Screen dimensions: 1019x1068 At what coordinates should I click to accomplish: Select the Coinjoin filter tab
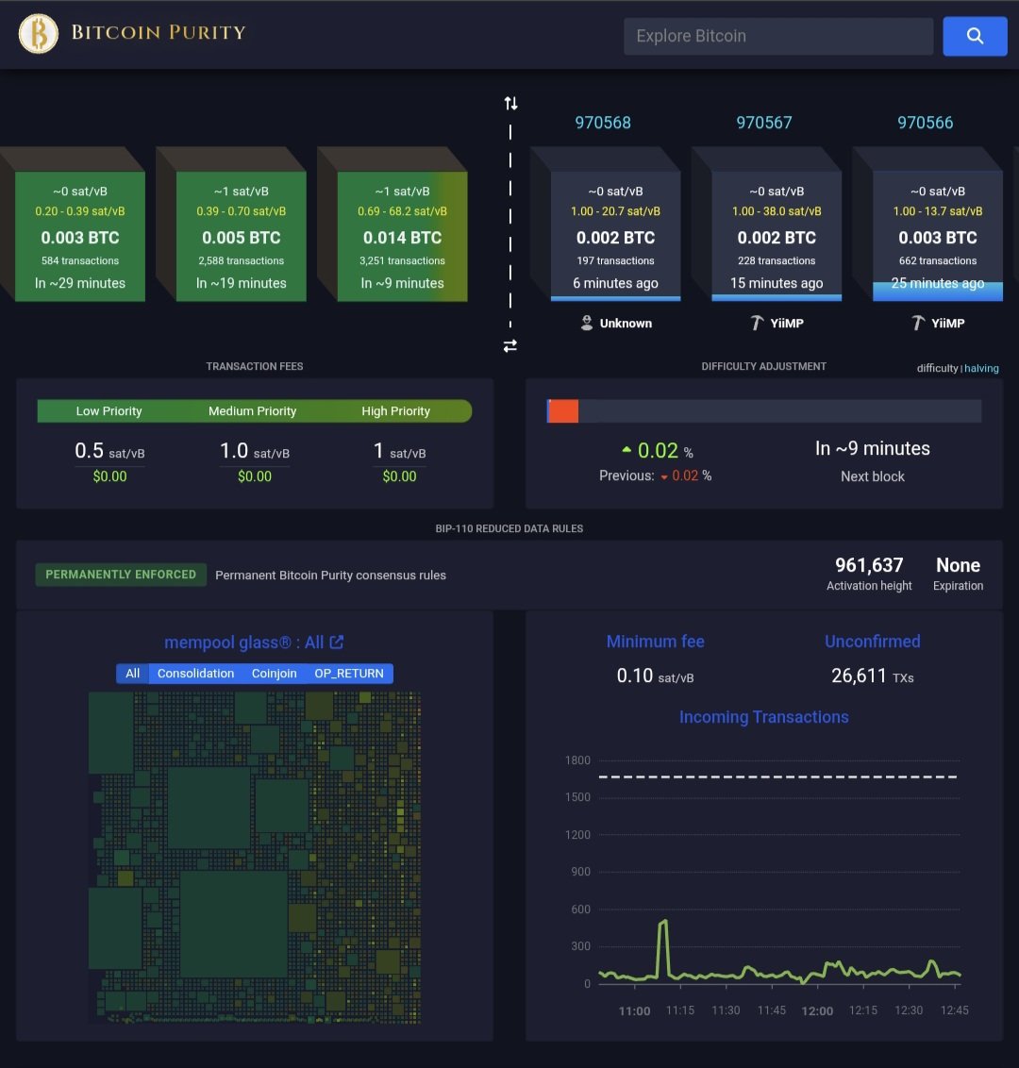click(x=274, y=673)
